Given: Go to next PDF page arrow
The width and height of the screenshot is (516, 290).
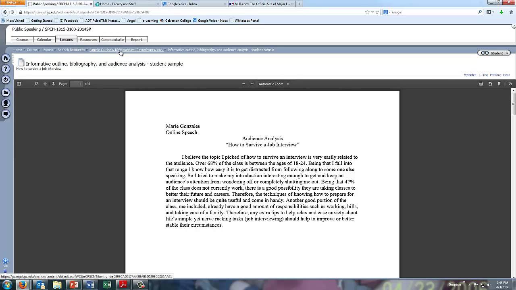Looking at the screenshot, I should coord(53,84).
